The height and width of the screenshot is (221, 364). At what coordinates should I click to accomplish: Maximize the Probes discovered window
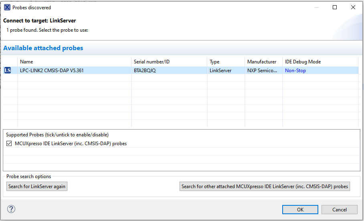point(335,8)
